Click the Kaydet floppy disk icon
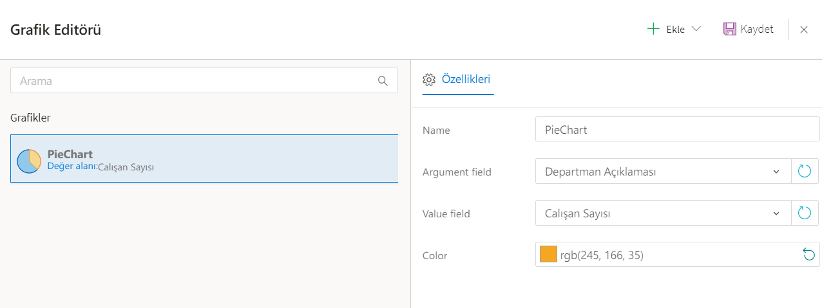The width and height of the screenshot is (822, 308). click(730, 29)
